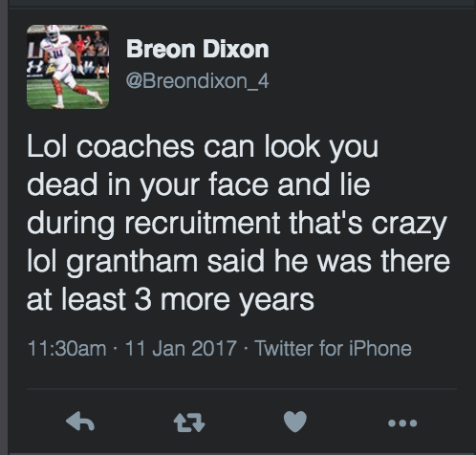Click the Twitter for iPhone source label

point(334,348)
